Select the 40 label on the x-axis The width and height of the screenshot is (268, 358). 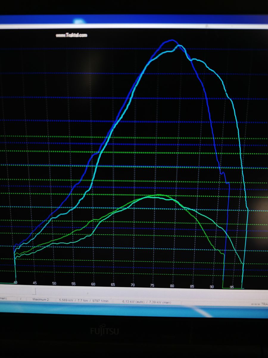(x=15, y=283)
